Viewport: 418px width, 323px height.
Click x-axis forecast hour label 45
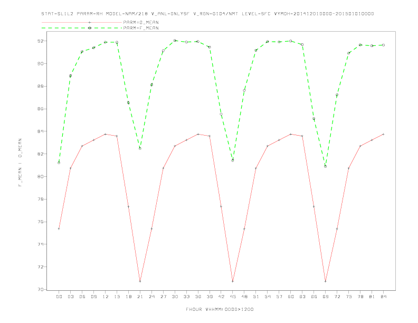[x=233, y=297]
